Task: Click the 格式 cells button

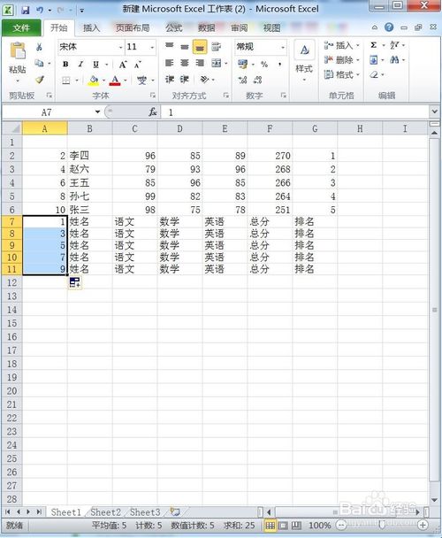Action: point(342,75)
